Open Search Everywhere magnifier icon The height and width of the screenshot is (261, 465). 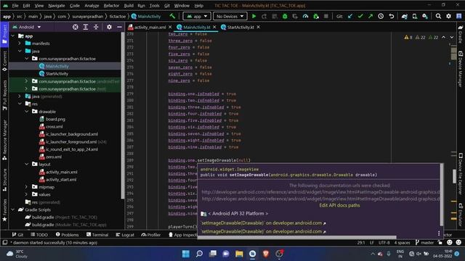click(x=438, y=16)
